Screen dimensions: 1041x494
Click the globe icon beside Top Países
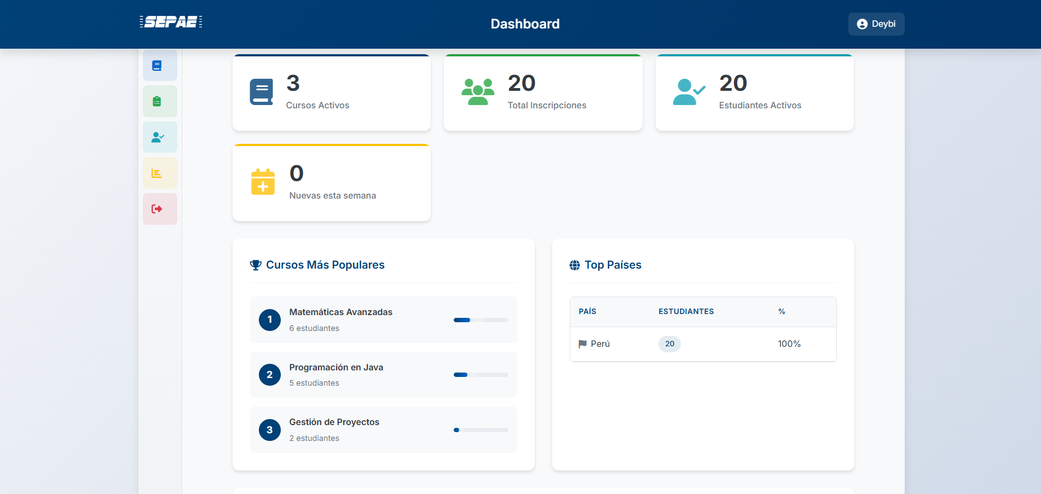click(x=575, y=265)
